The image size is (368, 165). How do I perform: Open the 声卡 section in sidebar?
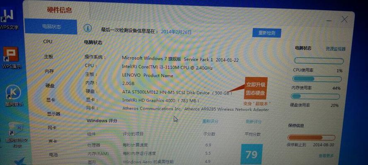coord(53,141)
